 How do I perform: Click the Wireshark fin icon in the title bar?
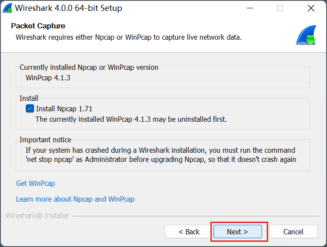click(x=7, y=8)
